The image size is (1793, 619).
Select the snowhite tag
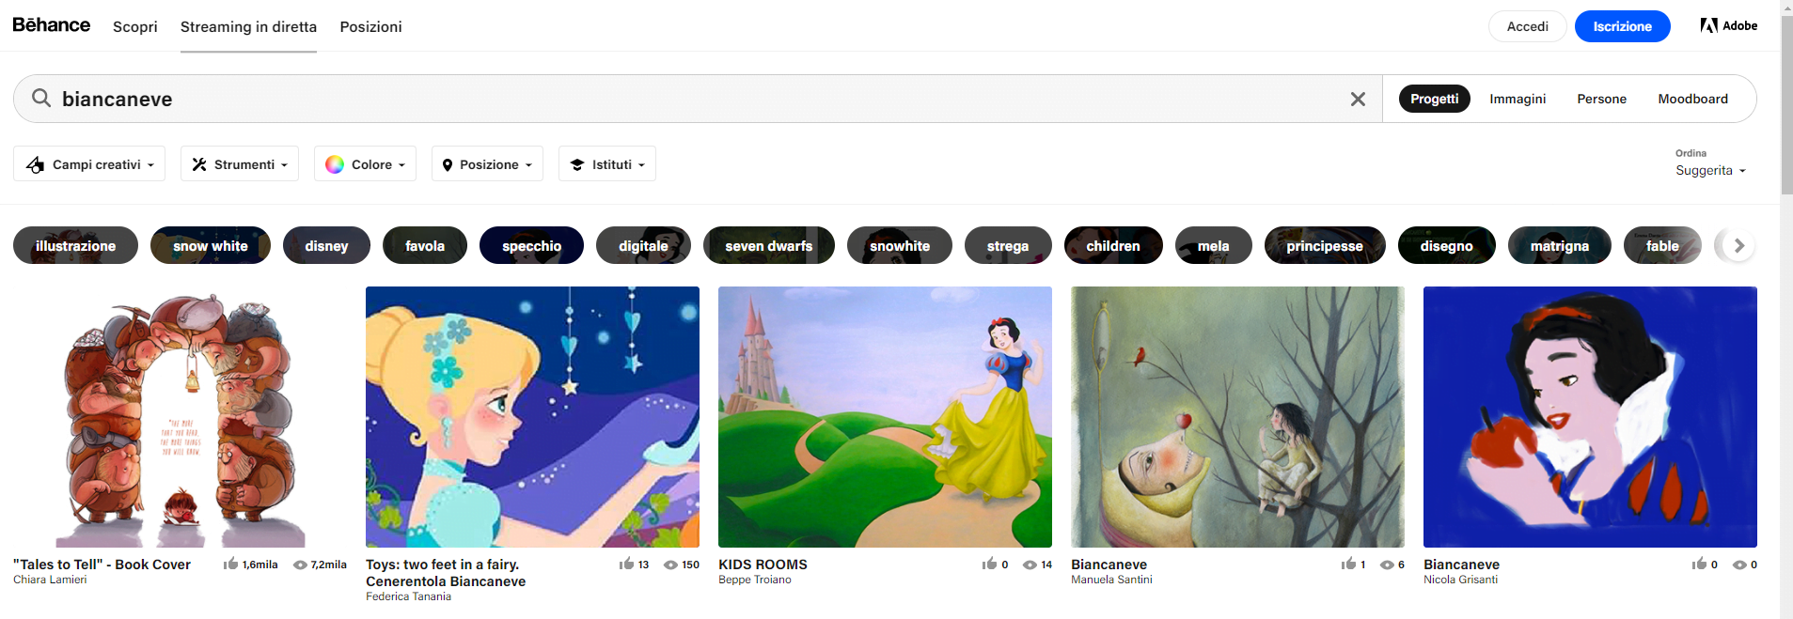tap(900, 245)
